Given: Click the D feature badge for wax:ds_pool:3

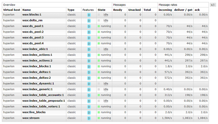Looking at the screenshot, I should pyautogui.click(x=89, y=38).
